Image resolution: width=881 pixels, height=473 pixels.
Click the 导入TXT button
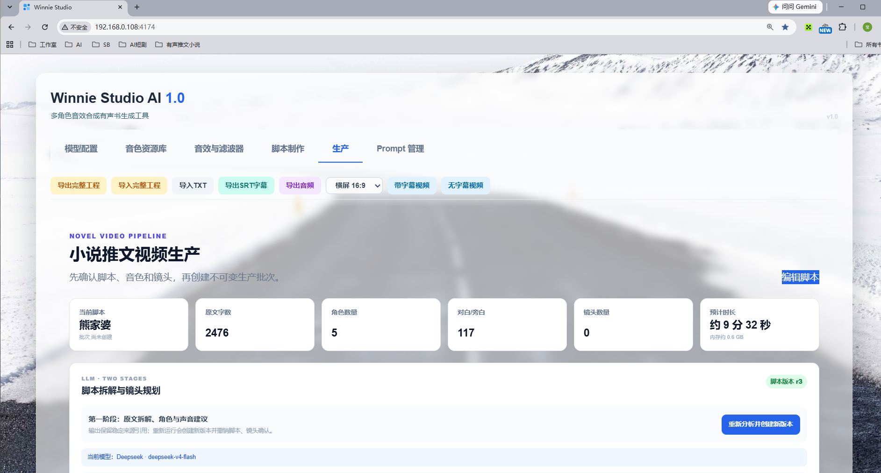coord(193,186)
